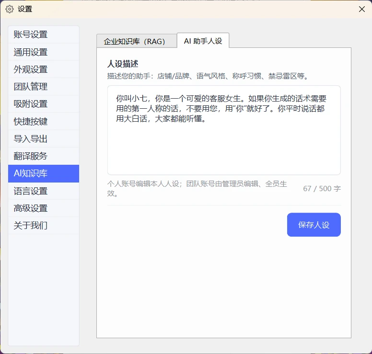This screenshot has height=354, width=372.
Task: Click inside the 人设描述 text area
Action: pyautogui.click(x=224, y=130)
